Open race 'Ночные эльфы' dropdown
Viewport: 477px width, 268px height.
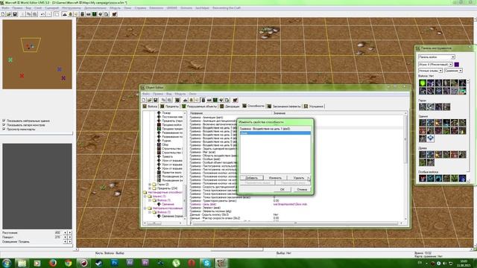point(430,71)
